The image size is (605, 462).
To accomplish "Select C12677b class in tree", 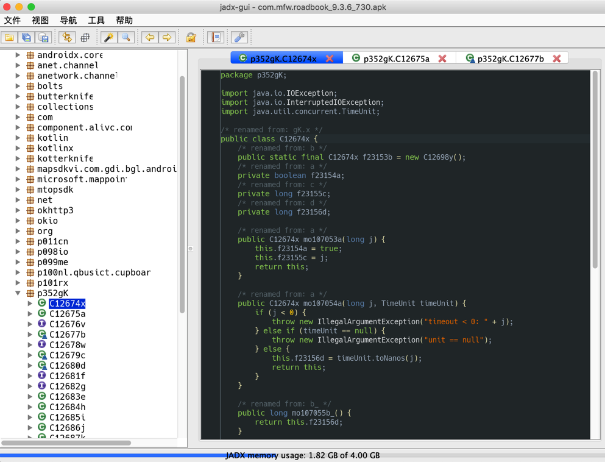I will (x=67, y=335).
